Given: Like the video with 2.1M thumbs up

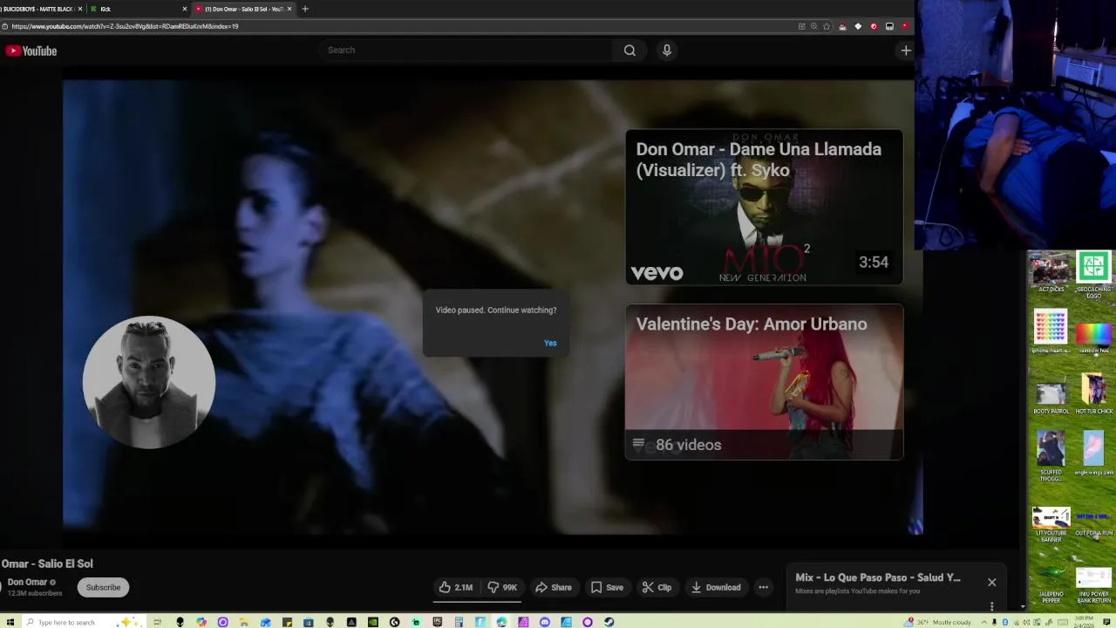Looking at the screenshot, I should point(456,587).
